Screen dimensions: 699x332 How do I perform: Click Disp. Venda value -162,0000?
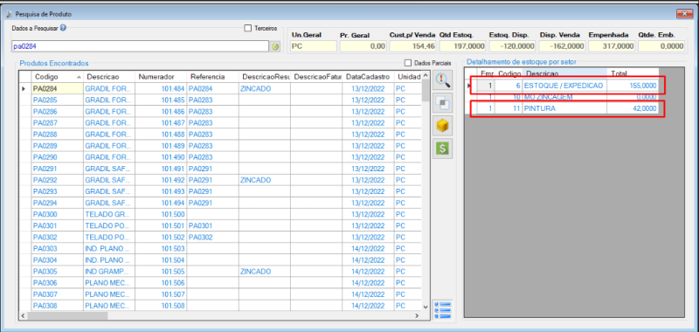[x=562, y=46]
